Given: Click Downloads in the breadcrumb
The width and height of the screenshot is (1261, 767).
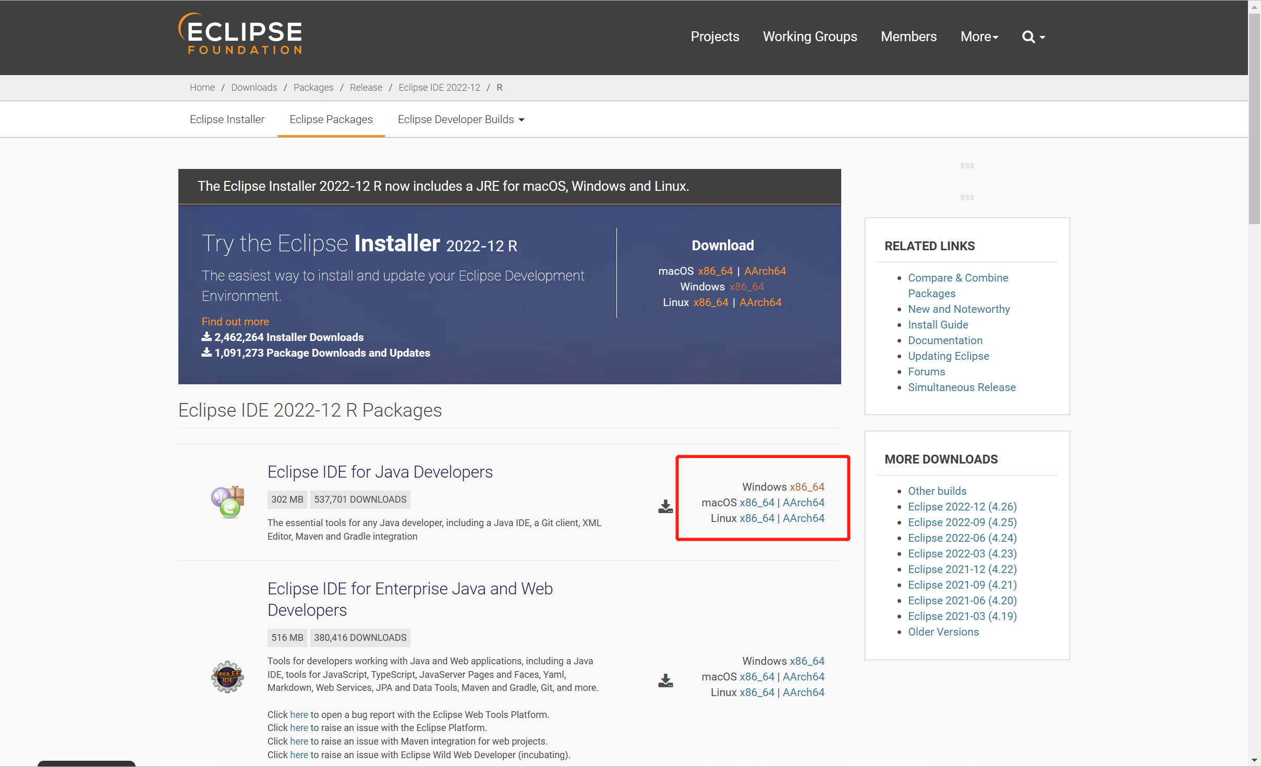Looking at the screenshot, I should [254, 88].
